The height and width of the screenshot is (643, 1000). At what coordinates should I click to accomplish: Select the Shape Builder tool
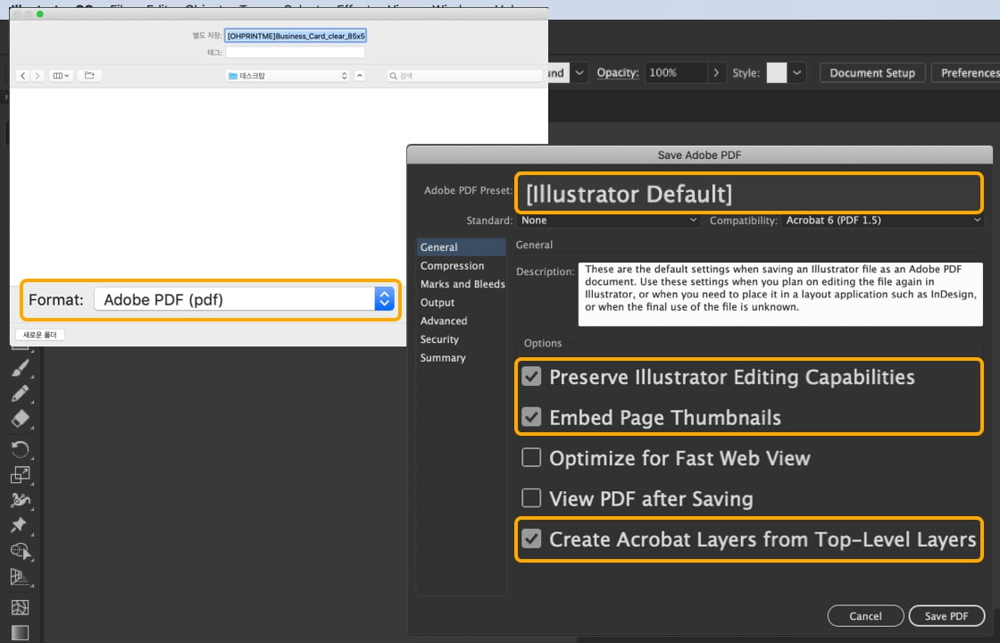20,551
